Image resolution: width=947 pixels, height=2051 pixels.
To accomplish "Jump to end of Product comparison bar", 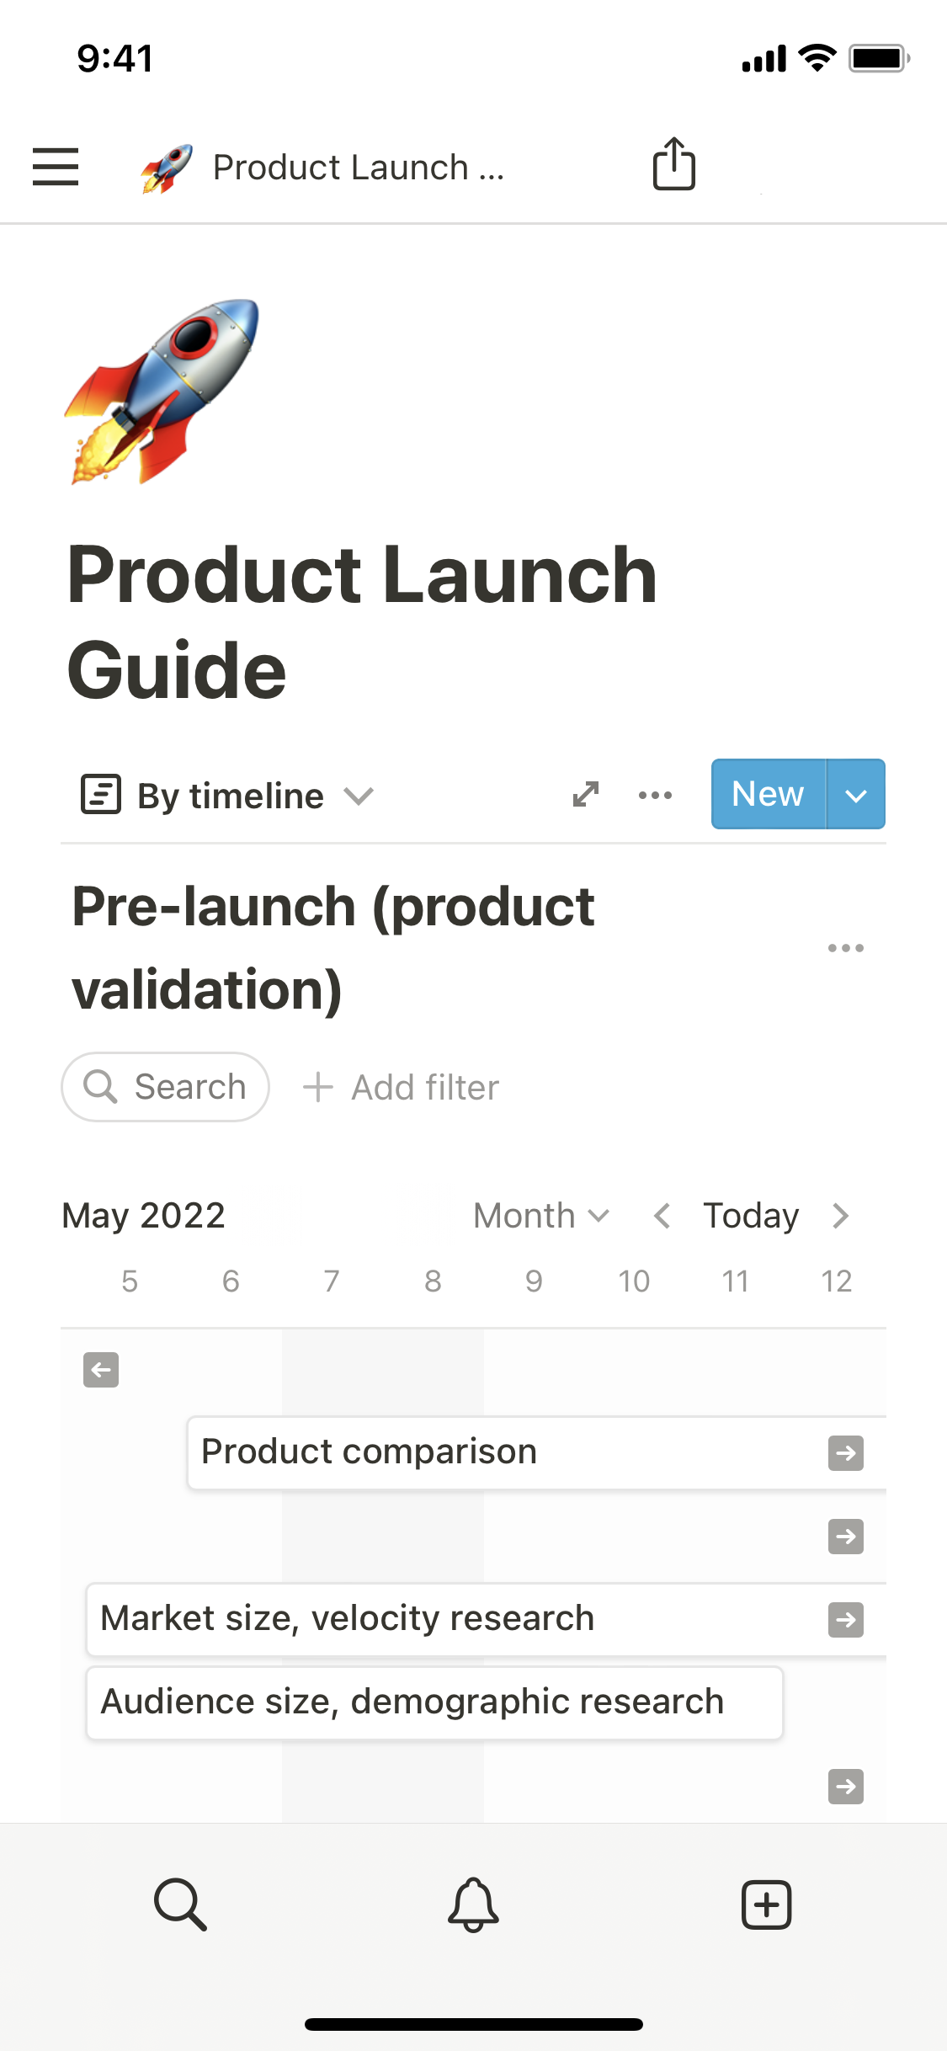I will [845, 1453].
